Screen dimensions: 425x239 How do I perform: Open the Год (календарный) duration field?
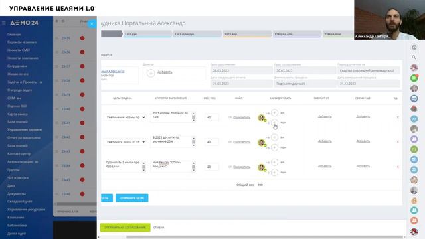pyautogui.click(x=305, y=84)
